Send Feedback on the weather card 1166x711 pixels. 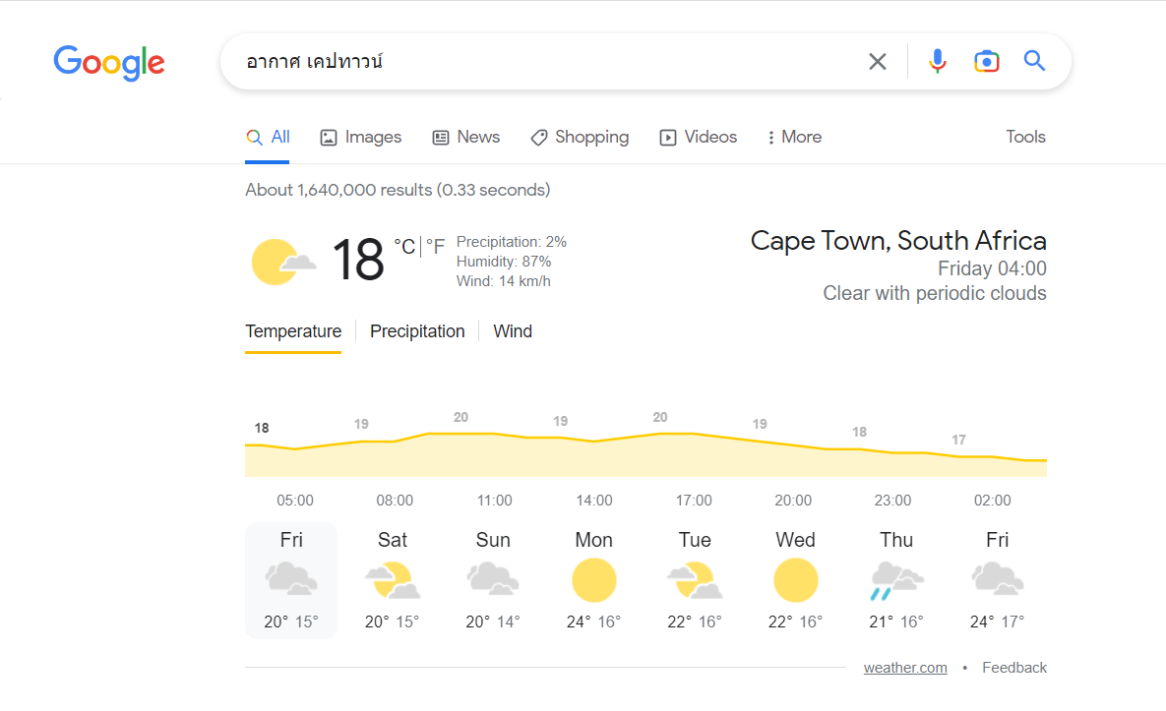[x=1014, y=667]
